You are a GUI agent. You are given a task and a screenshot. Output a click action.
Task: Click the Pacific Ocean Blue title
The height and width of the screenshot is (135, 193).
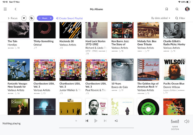(x=174, y=84)
